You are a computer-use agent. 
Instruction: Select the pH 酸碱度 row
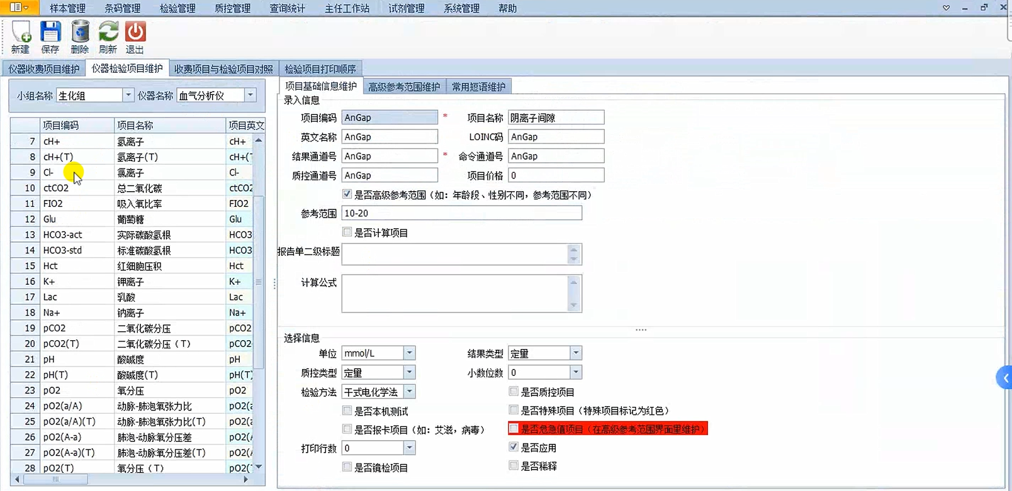pyautogui.click(x=132, y=359)
